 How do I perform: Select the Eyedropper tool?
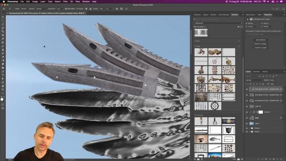coord(3,39)
